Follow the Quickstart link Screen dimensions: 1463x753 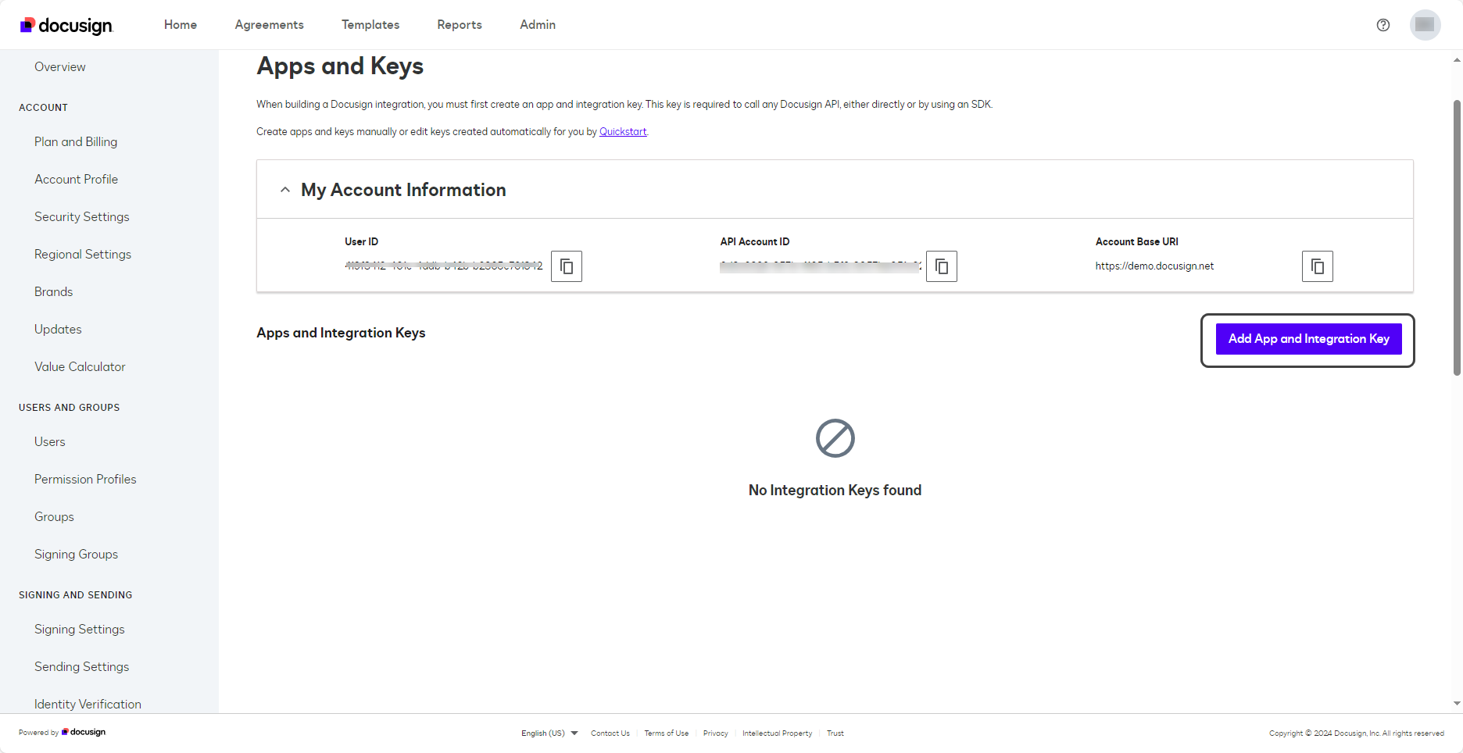point(623,132)
